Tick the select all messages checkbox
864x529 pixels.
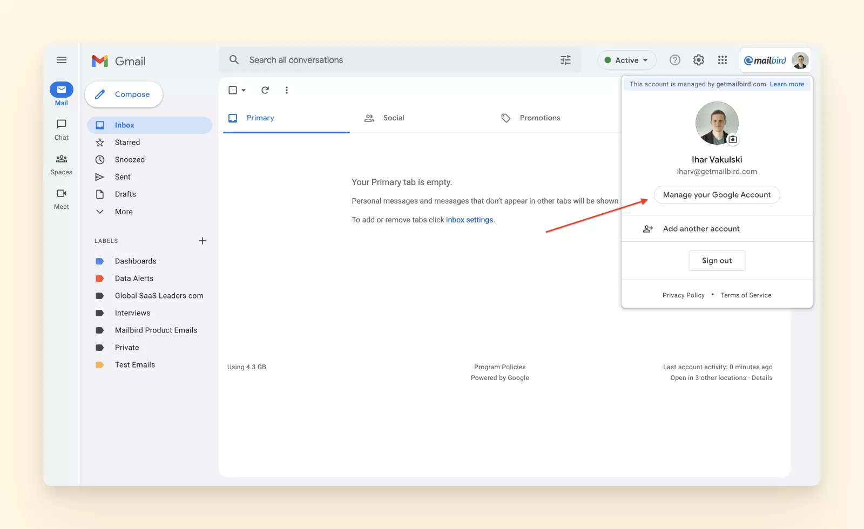(x=233, y=90)
